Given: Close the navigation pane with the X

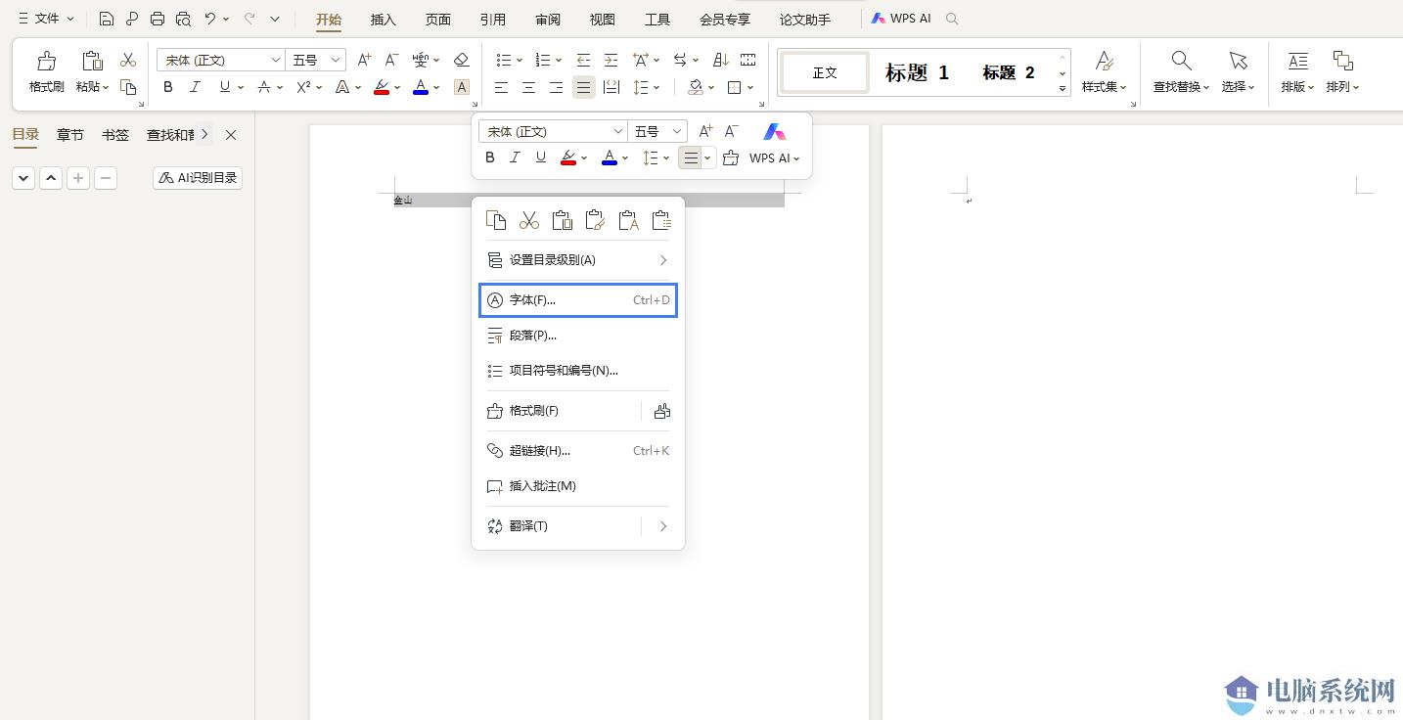Looking at the screenshot, I should (231, 135).
